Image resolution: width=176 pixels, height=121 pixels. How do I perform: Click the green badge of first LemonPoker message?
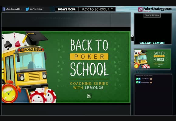click(x=137, y=79)
